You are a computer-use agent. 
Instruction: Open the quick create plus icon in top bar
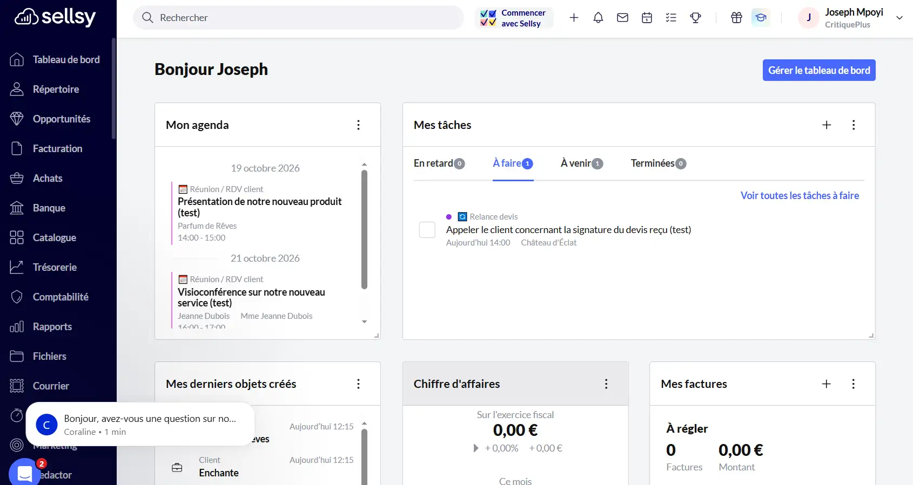[574, 18]
